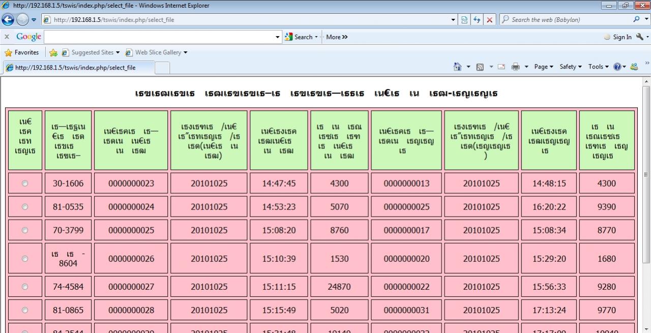Screen dimensions: 651x333
Task: Click the time cell 15:10:39
Action: (279, 259)
